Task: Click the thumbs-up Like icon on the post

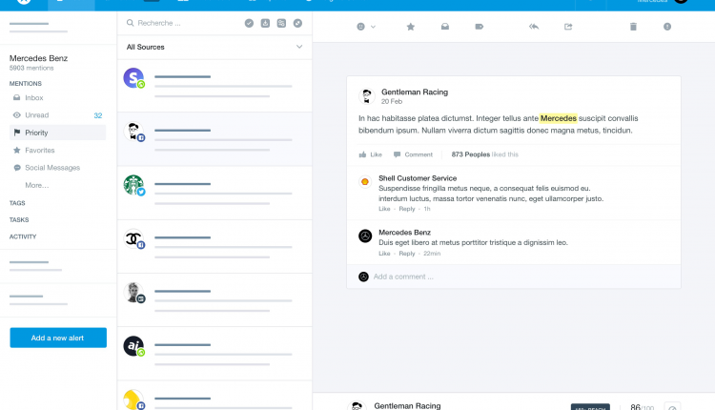Action: click(x=362, y=154)
